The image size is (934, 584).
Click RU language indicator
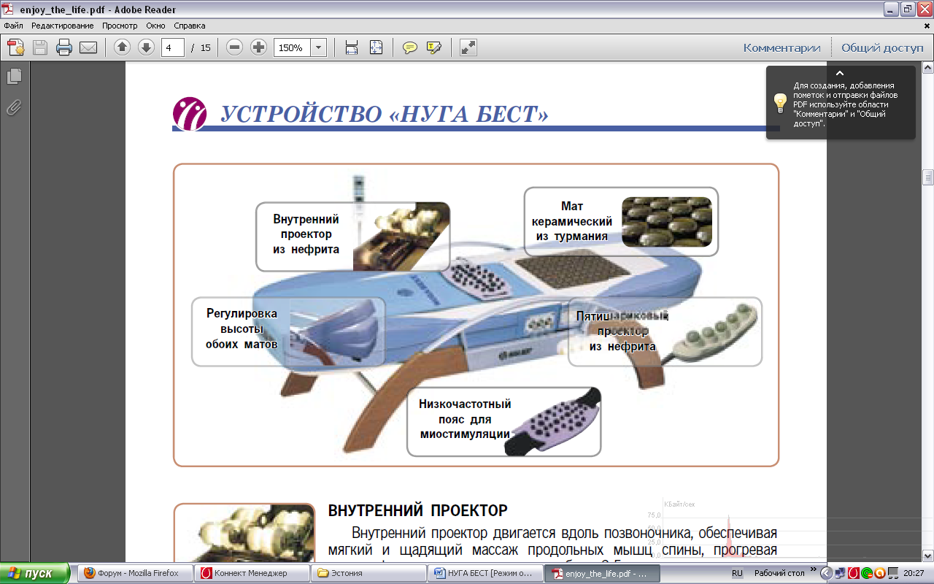pyautogui.click(x=737, y=574)
